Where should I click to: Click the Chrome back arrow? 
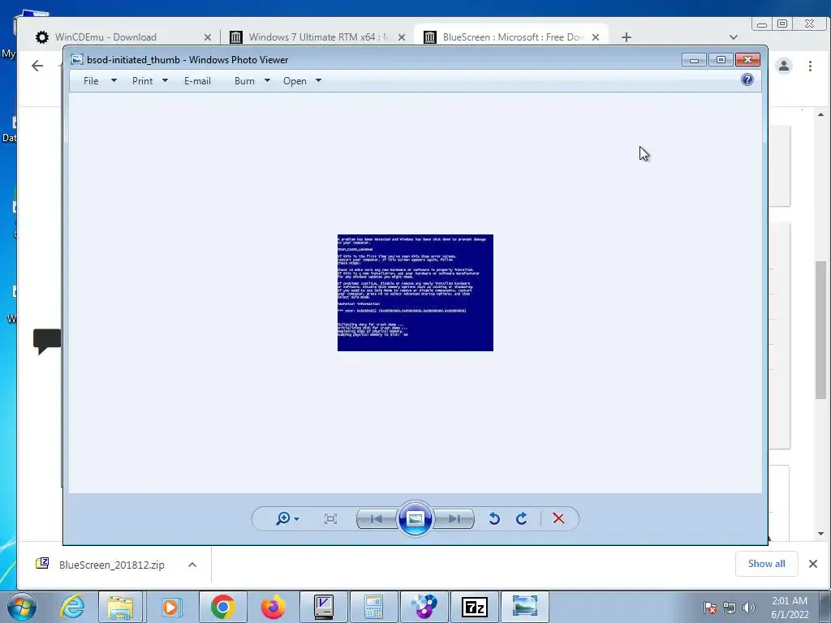[37, 66]
